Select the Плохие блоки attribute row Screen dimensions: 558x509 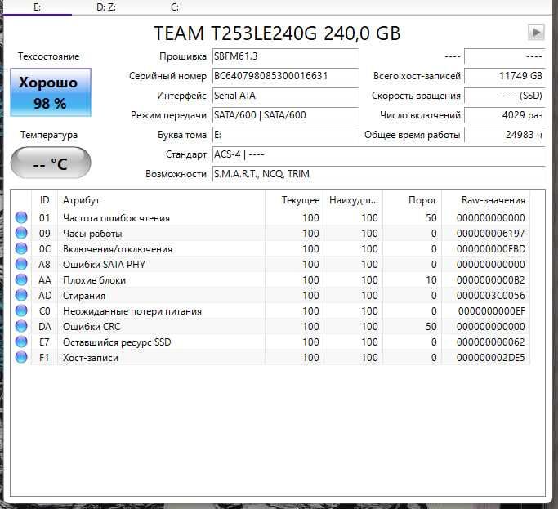click(x=270, y=279)
